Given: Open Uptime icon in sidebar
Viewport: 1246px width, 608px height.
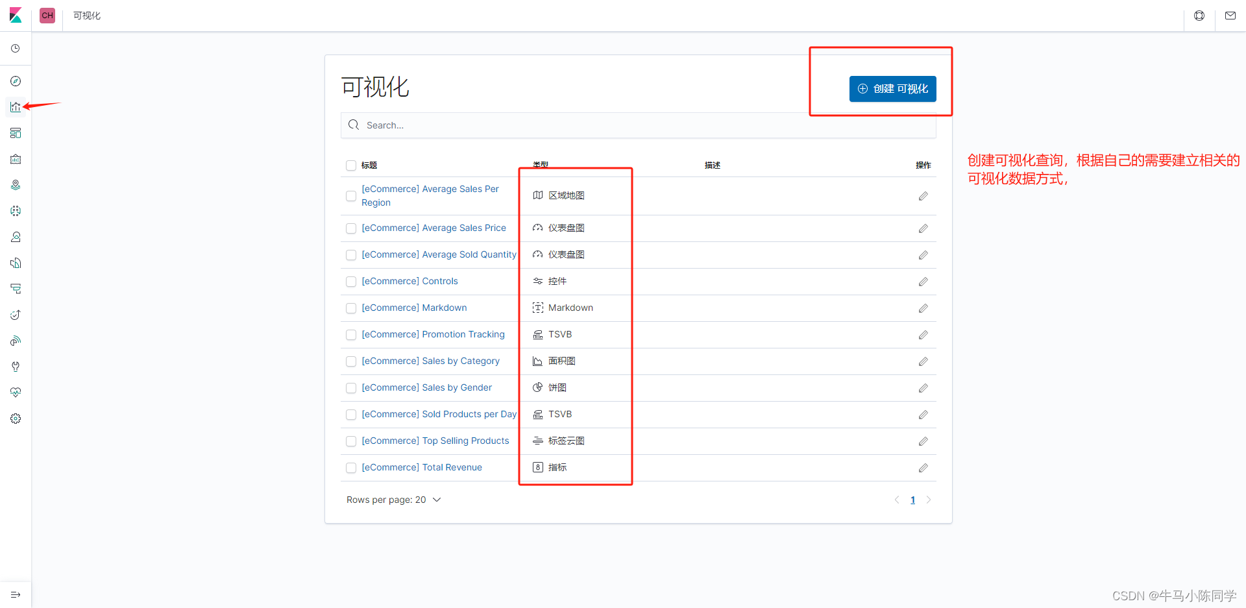Looking at the screenshot, I should (x=16, y=315).
